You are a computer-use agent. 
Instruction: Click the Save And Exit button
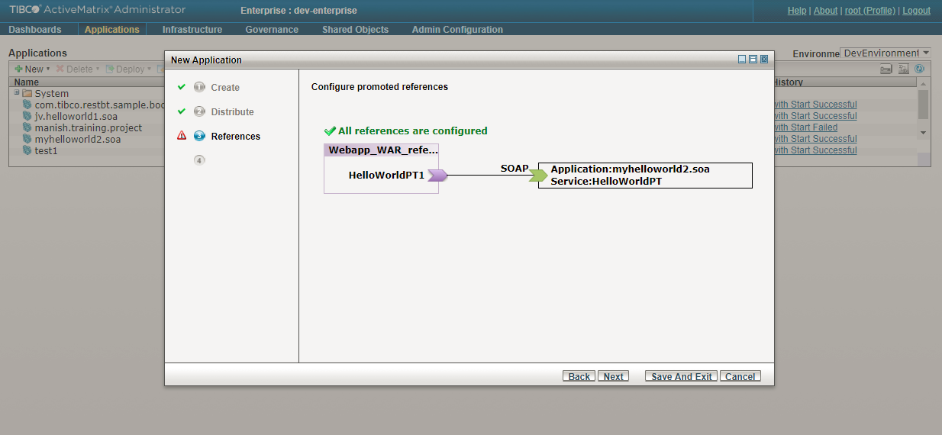click(x=682, y=376)
